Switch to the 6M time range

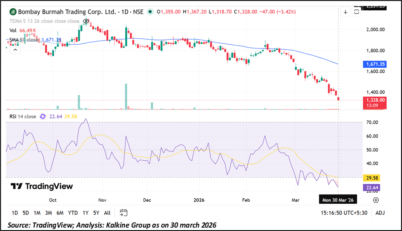coord(60,213)
